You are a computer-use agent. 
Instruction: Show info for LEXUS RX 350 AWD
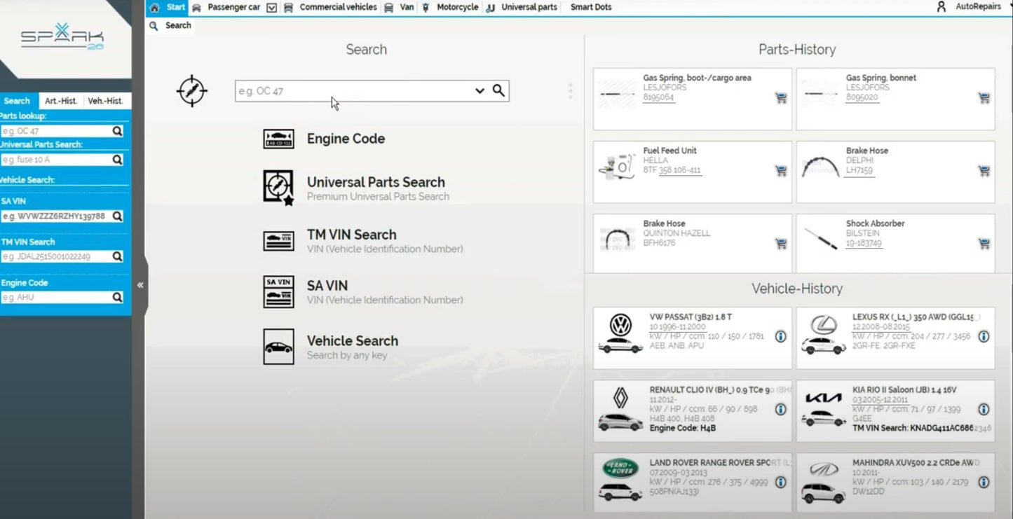click(984, 337)
